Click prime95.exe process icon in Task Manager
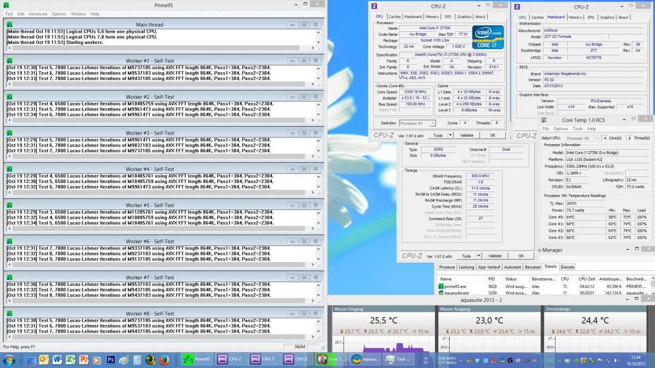This screenshot has height=368, width=655. [442, 286]
